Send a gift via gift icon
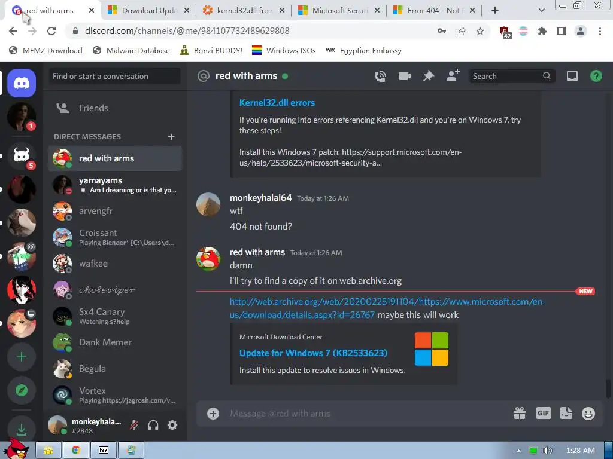Screen dimensions: 613x459 tap(520, 414)
